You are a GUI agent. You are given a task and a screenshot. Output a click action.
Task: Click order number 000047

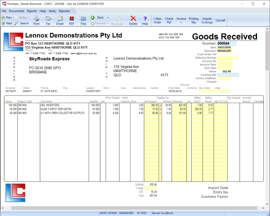pyautogui.click(x=27, y=91)
